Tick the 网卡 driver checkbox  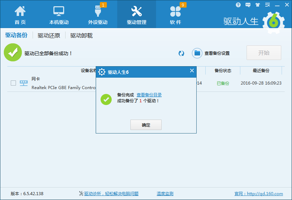point(13,83)
